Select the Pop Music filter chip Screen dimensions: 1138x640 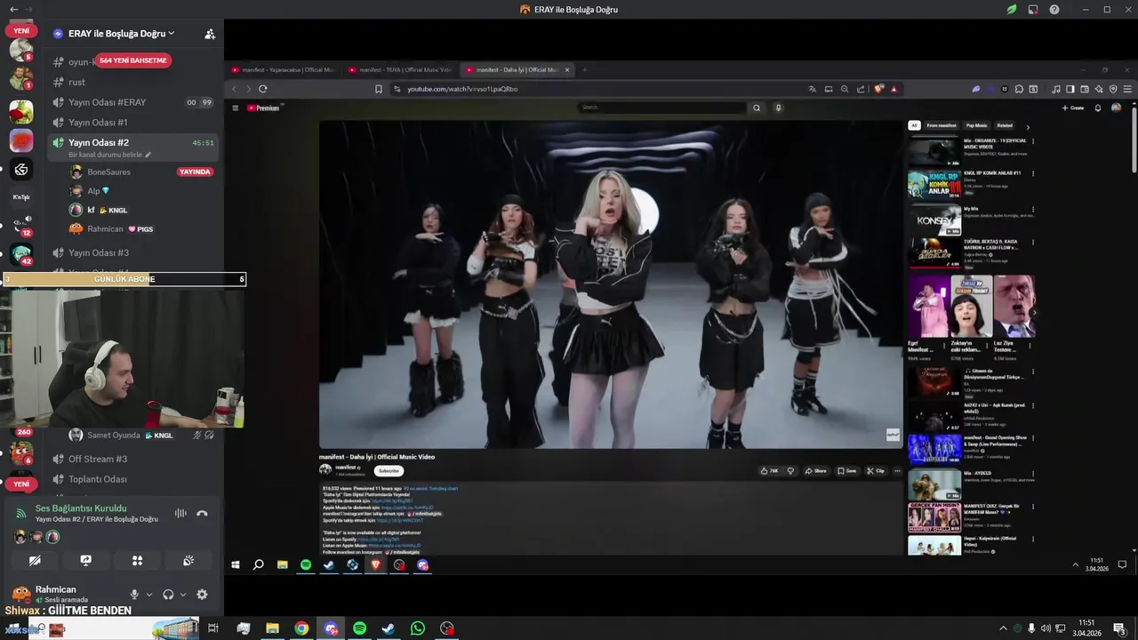point(976,125)
